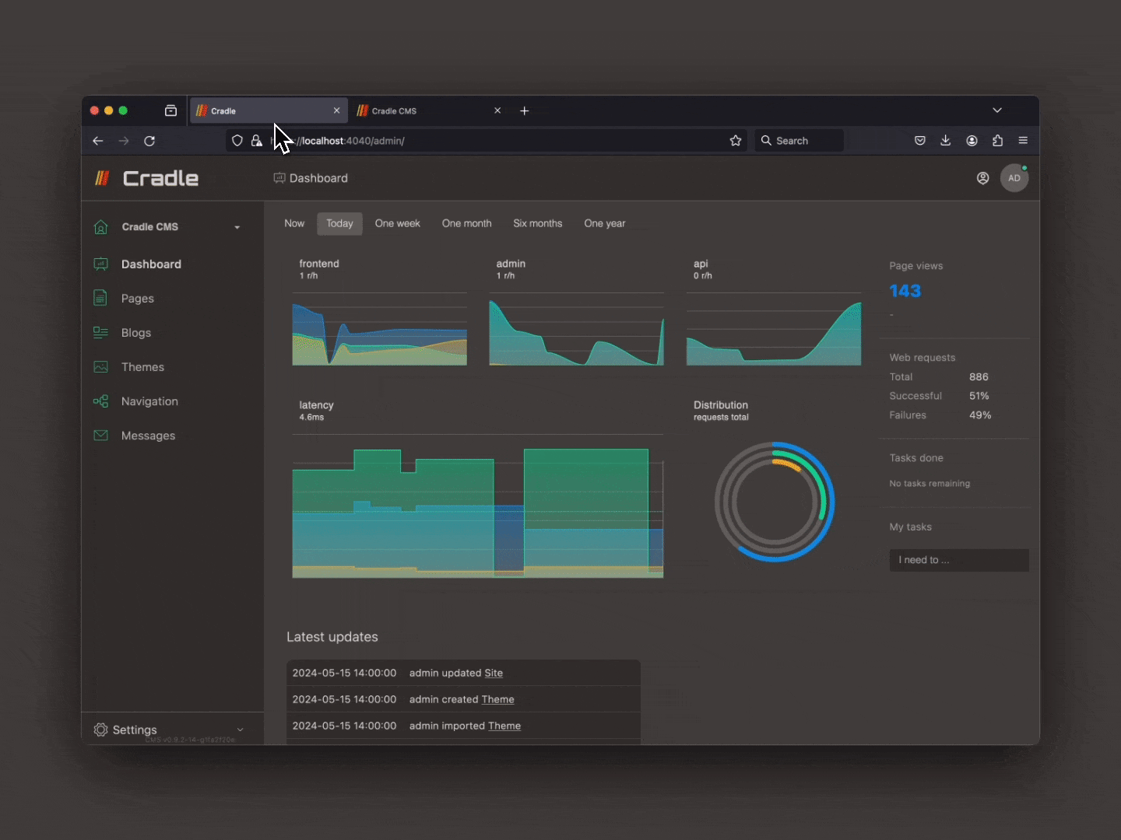Image resolution: width=1121 pixels, height=840 pixels.
Task: Open the Settings gear at the bottom
Action: [x=102, y=730]
